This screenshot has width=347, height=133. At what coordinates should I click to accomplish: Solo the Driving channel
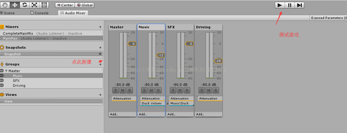(202, 90)
